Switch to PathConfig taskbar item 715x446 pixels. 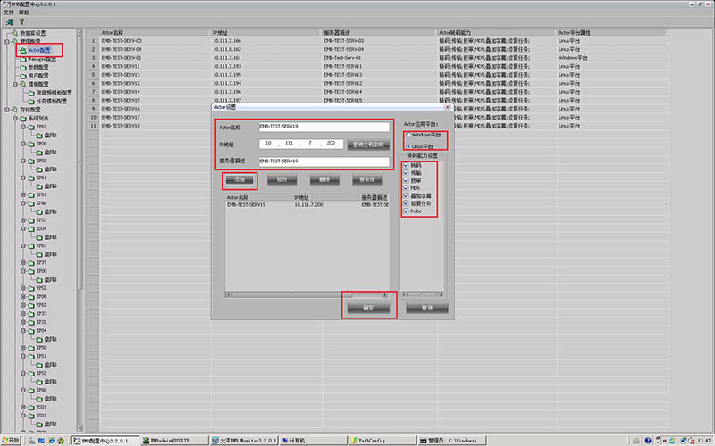point(383,441)
